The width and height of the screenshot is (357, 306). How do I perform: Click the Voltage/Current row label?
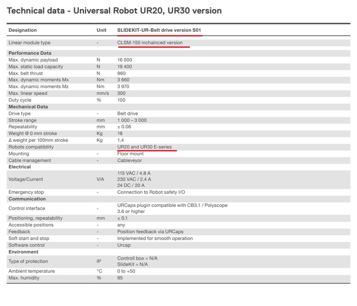(x=26, y=179)
